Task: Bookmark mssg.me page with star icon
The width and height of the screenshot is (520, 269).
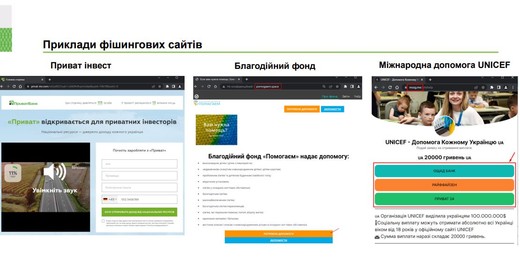Action: point(483,87)
